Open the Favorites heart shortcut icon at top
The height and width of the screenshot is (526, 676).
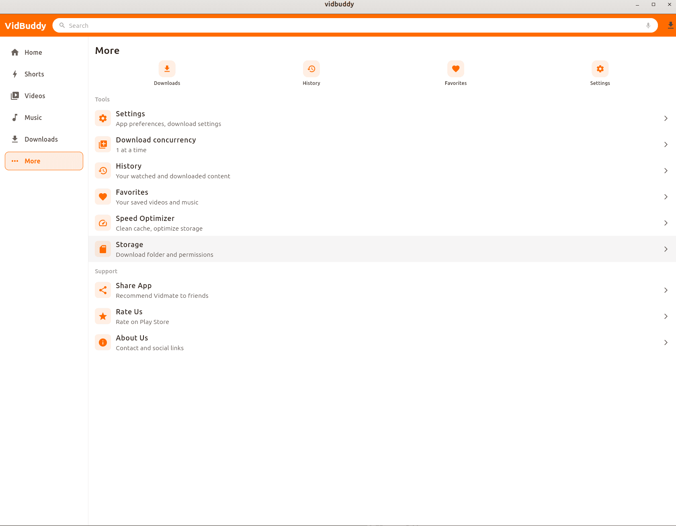tap(456, 69)
